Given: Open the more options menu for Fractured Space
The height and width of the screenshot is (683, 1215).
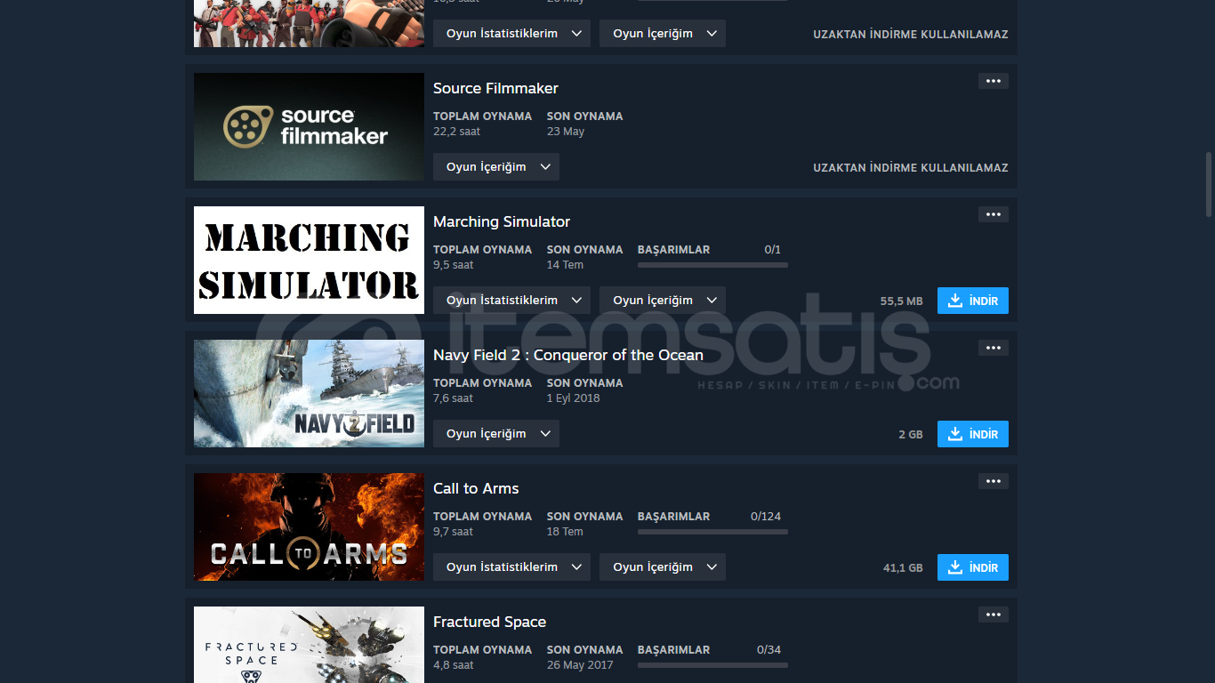Looking at the screenshot, I should pyautogui.click(x=994, y=615).
